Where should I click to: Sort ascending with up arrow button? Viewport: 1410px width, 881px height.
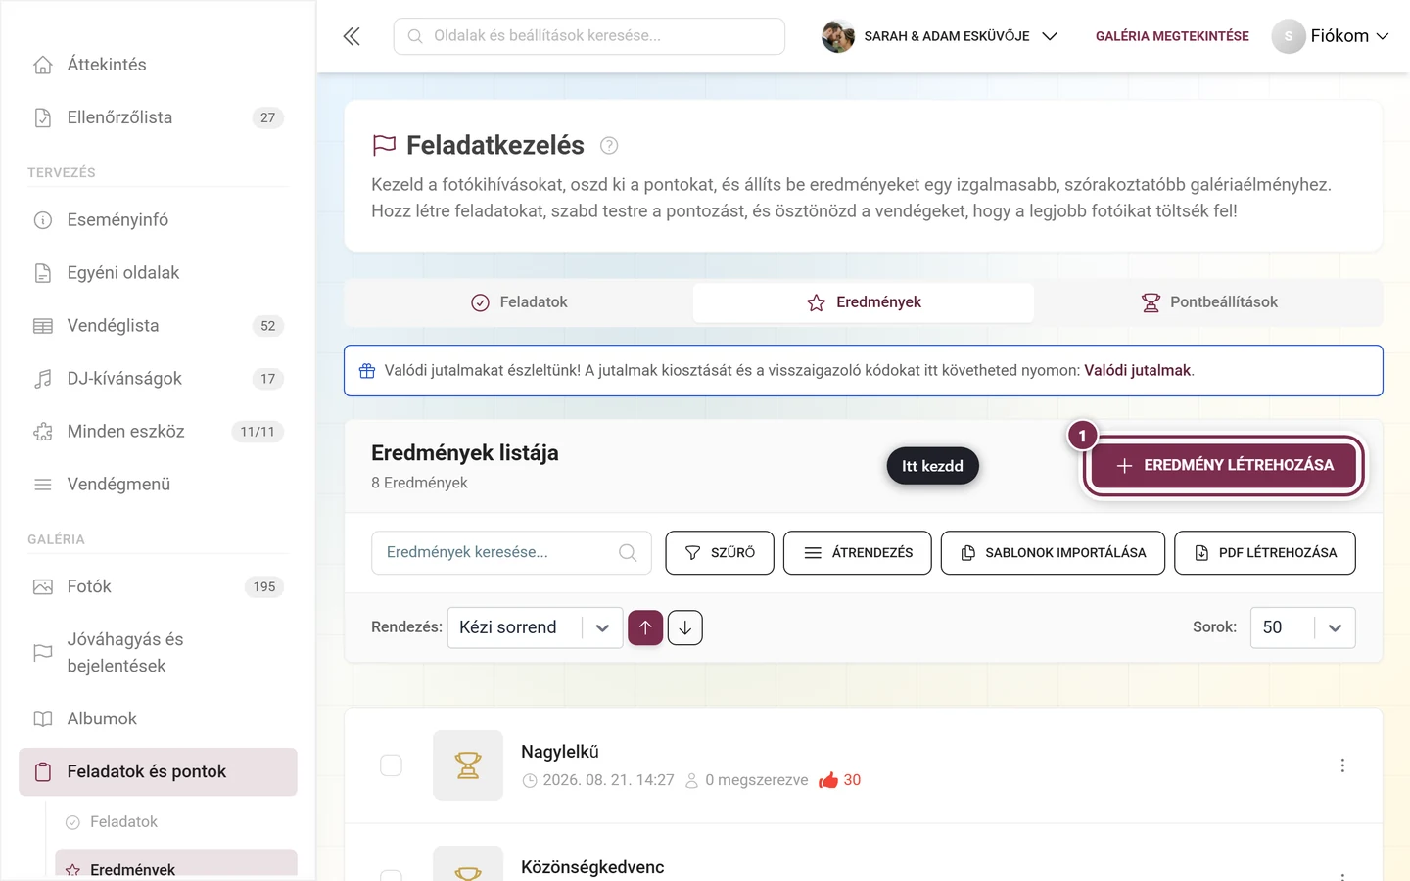645,627
